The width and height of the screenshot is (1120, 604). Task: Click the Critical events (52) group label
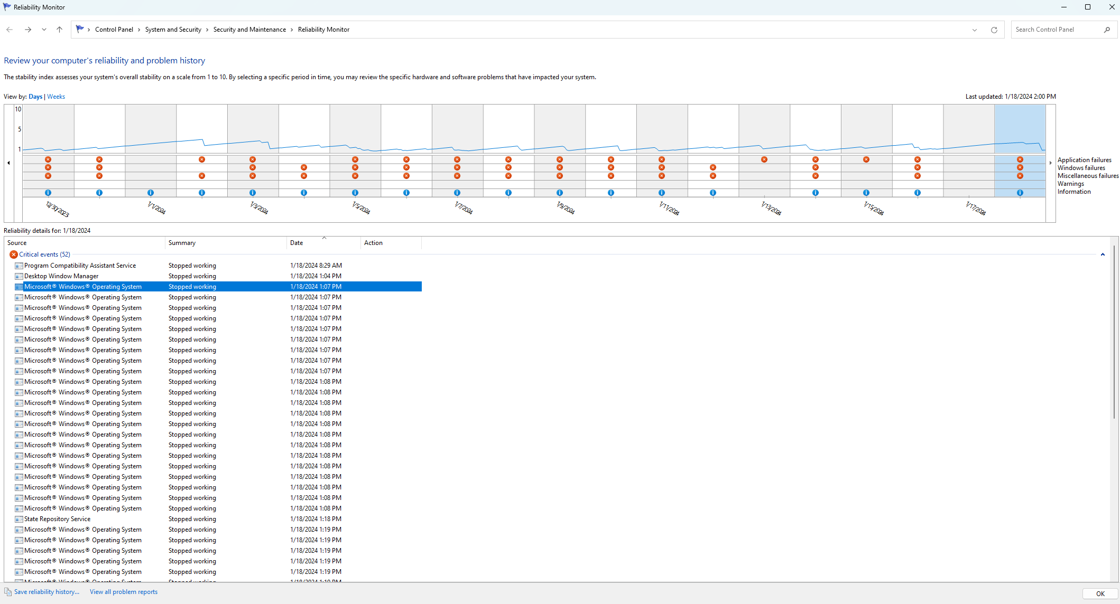coord(45,254)
